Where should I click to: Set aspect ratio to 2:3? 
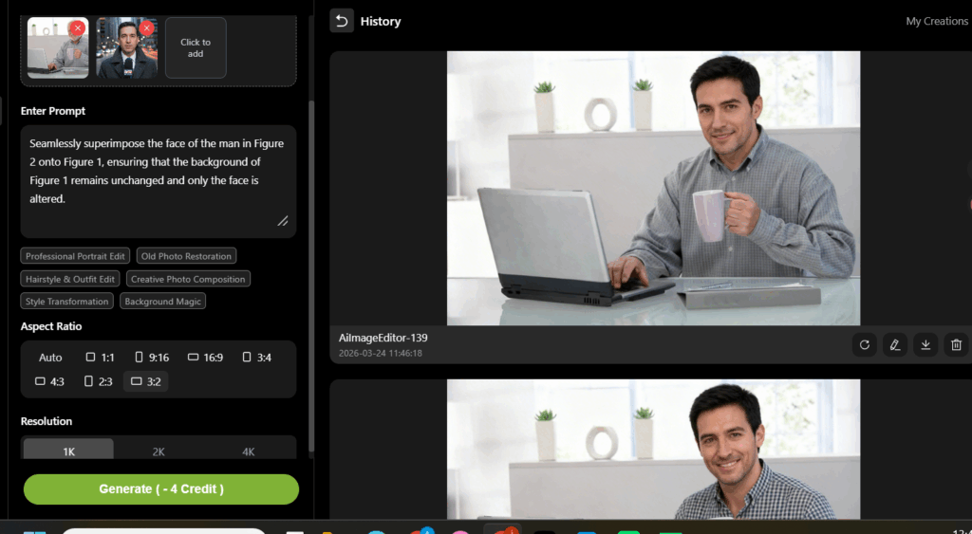99,381
